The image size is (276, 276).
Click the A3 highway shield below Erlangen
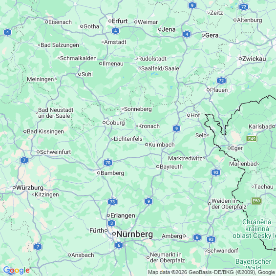point(111,223)
